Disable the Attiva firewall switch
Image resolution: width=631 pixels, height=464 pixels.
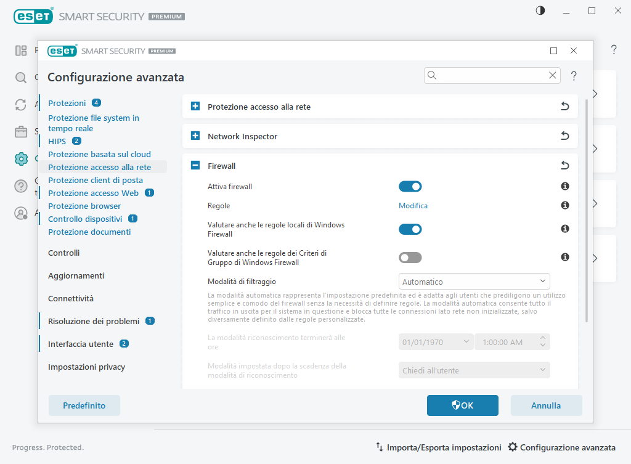coord(410,186)
